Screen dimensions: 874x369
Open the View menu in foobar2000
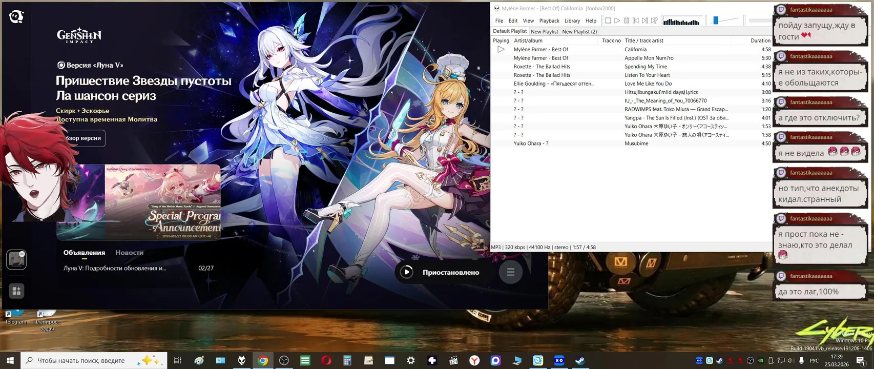click(528, 21)
